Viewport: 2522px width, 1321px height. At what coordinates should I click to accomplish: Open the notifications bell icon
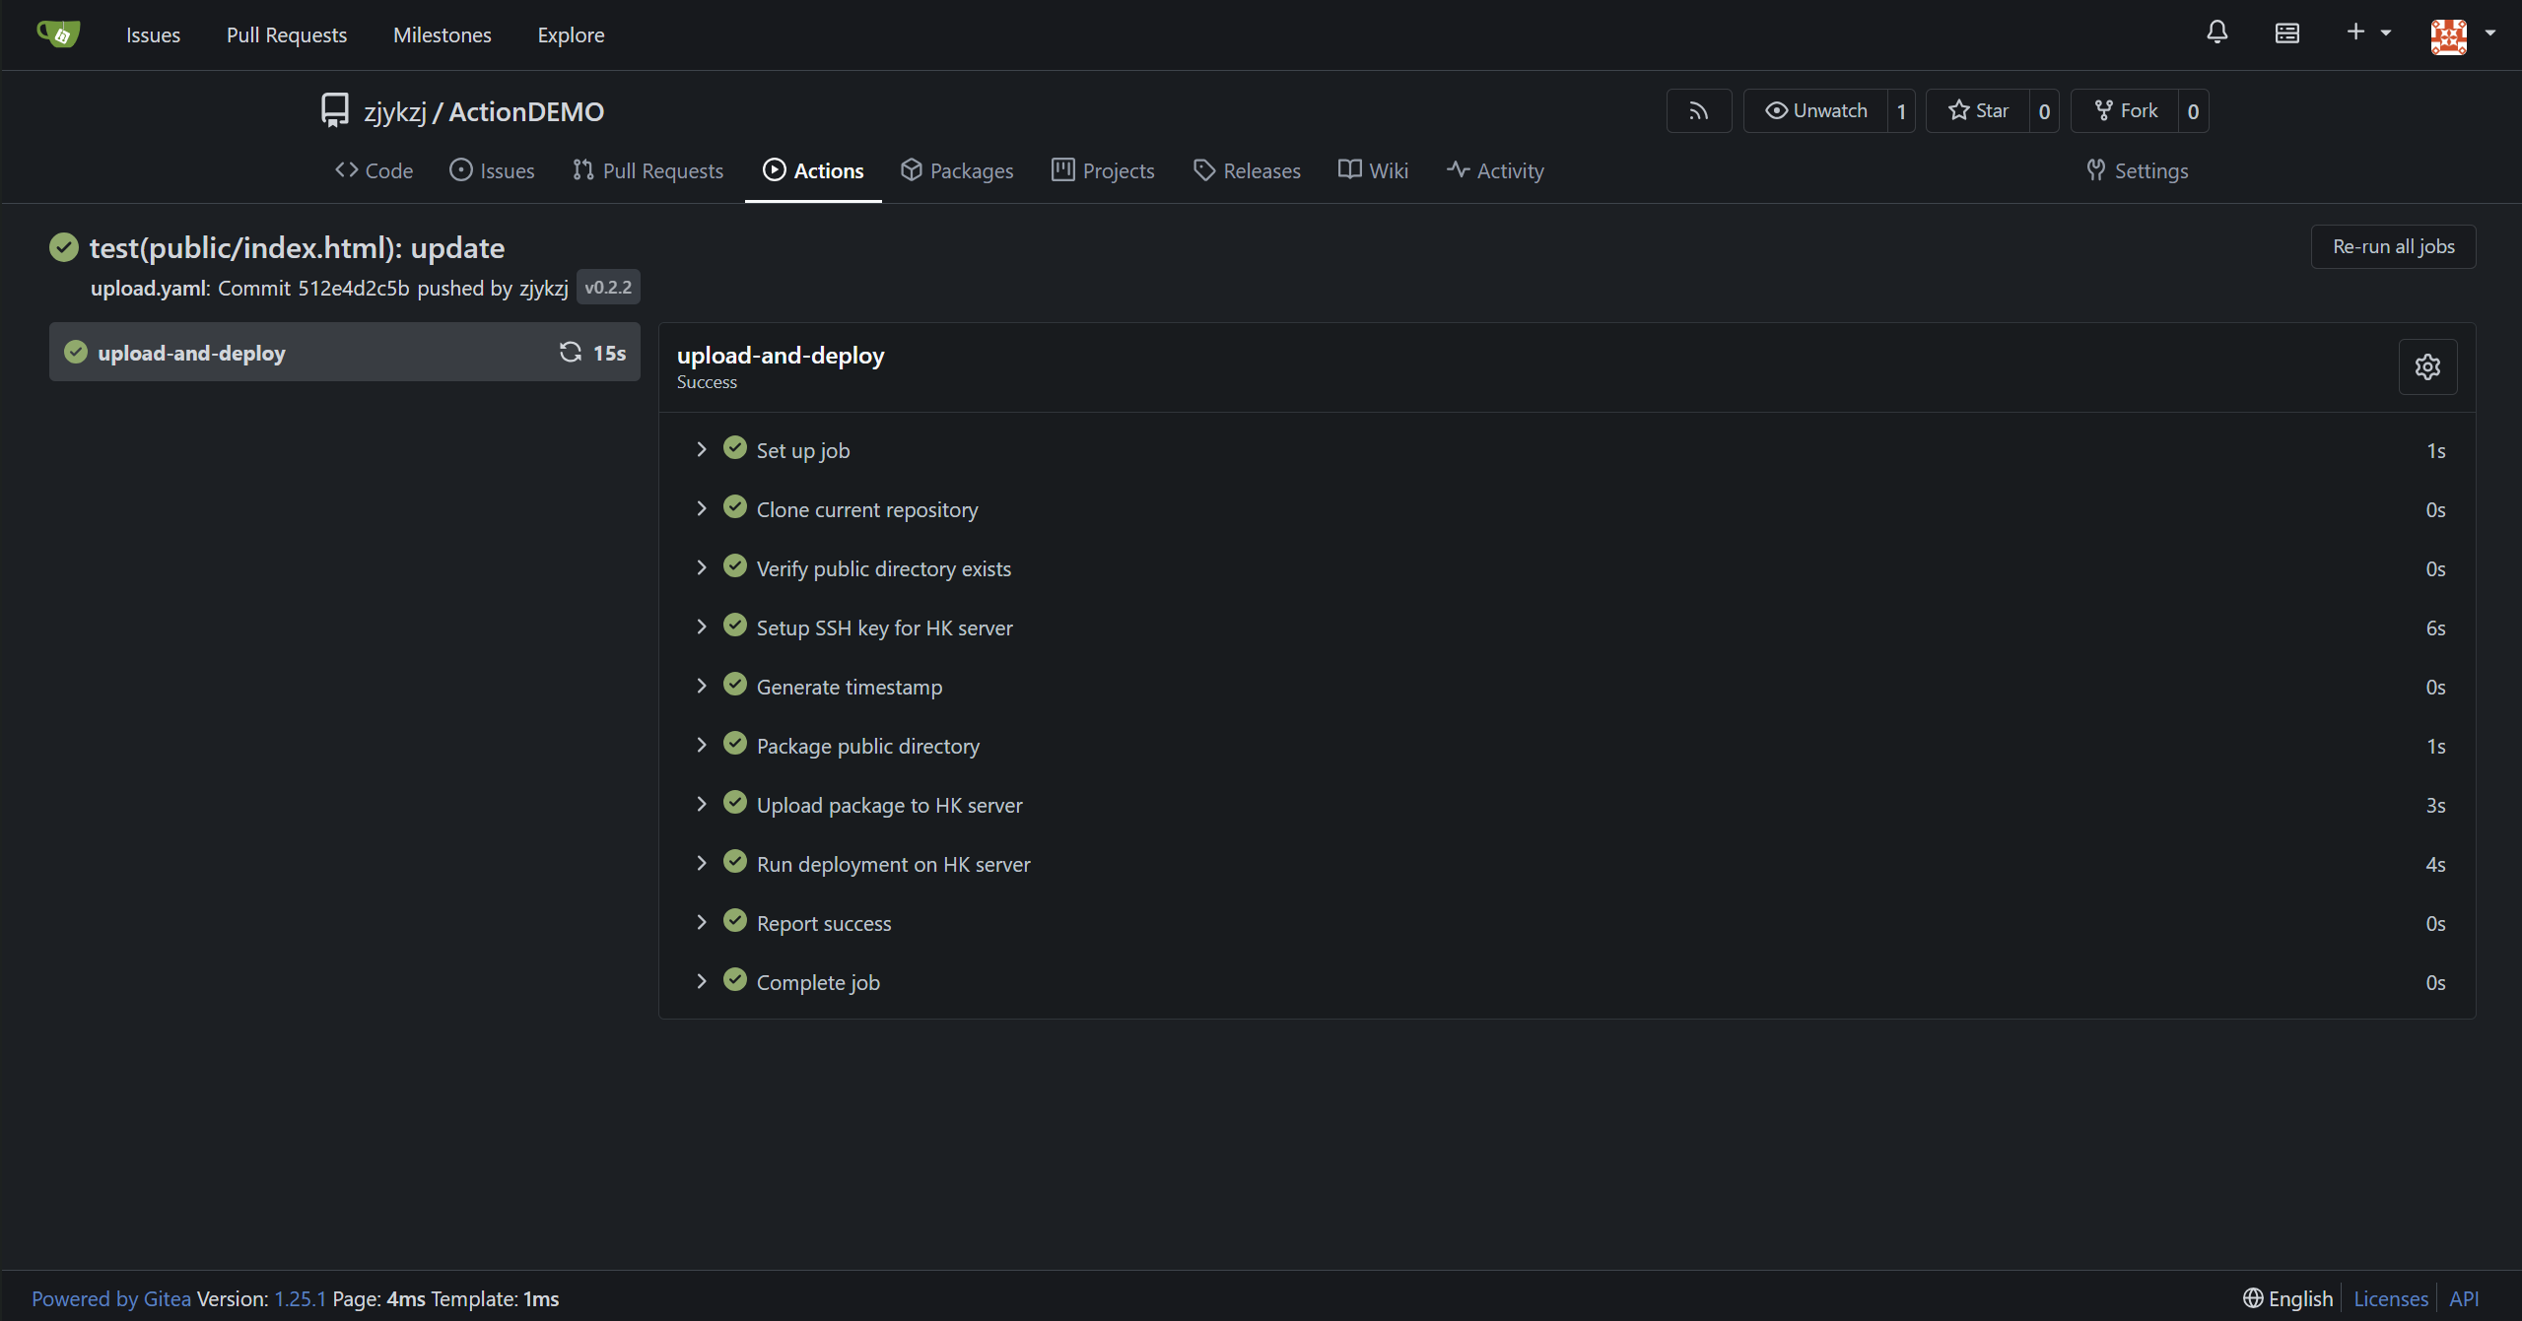point(2216,33)
